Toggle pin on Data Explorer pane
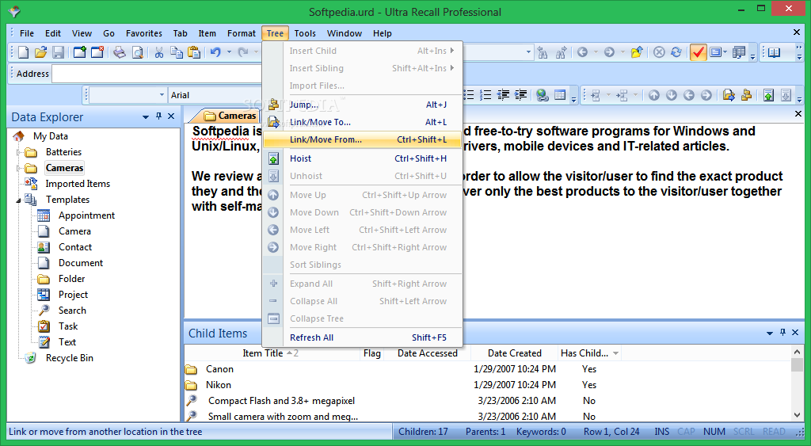The image size is (811, 446). 158,116
